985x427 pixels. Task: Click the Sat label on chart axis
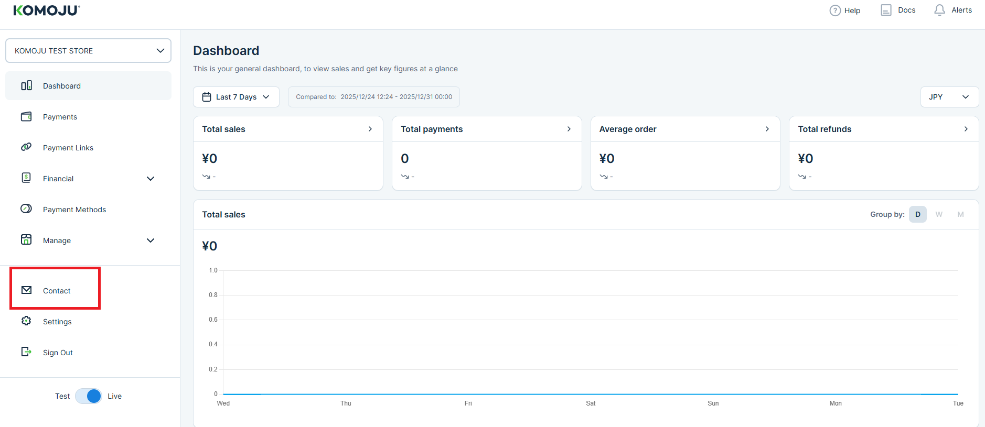click(x=591, y=403)
